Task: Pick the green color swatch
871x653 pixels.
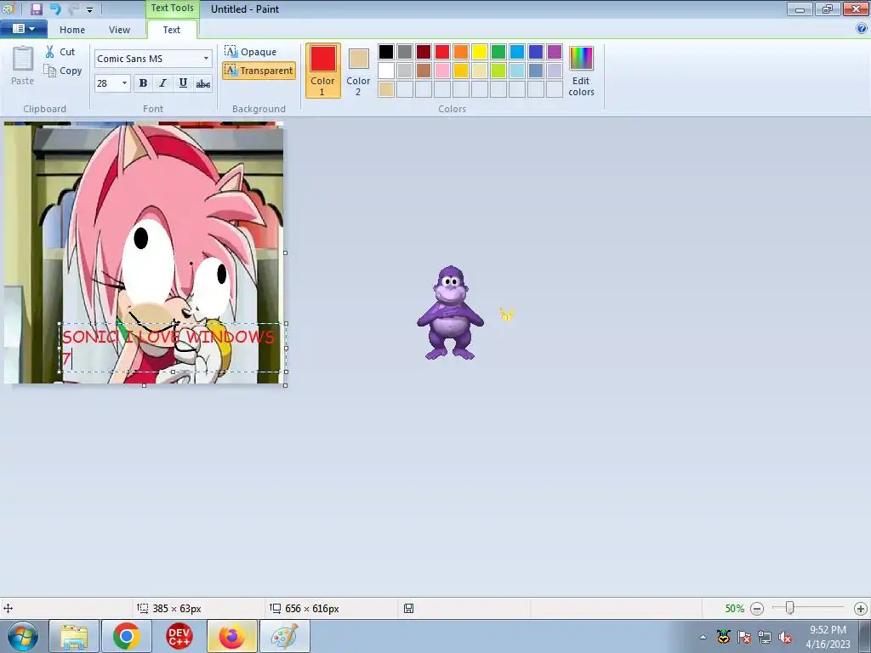Action: (x=498, y=52)
